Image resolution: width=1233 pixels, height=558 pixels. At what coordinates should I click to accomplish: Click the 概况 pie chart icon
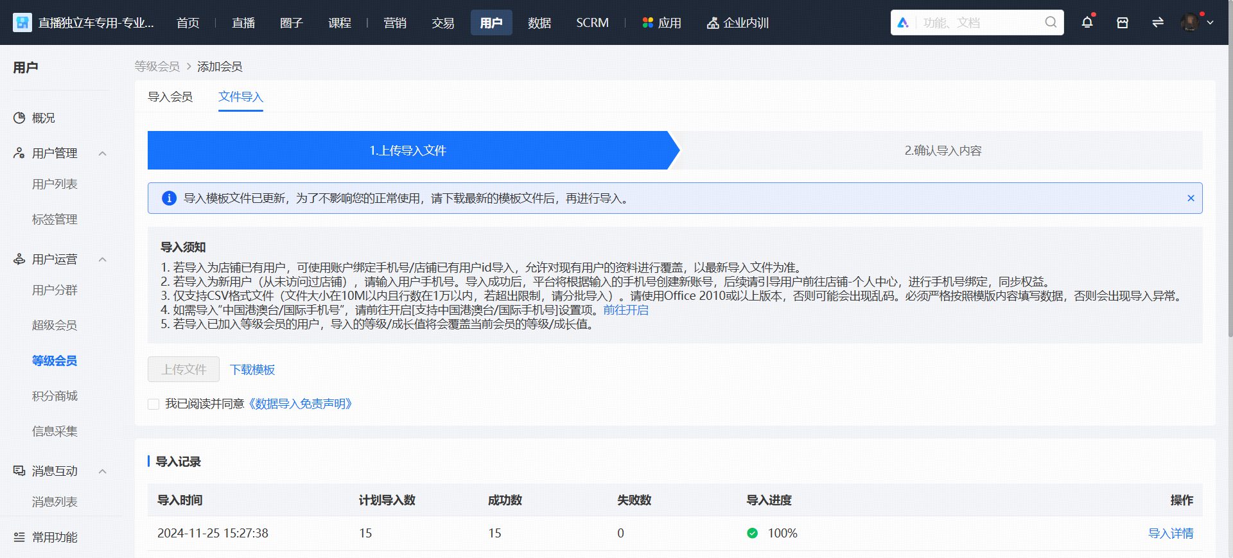(19, 118)
